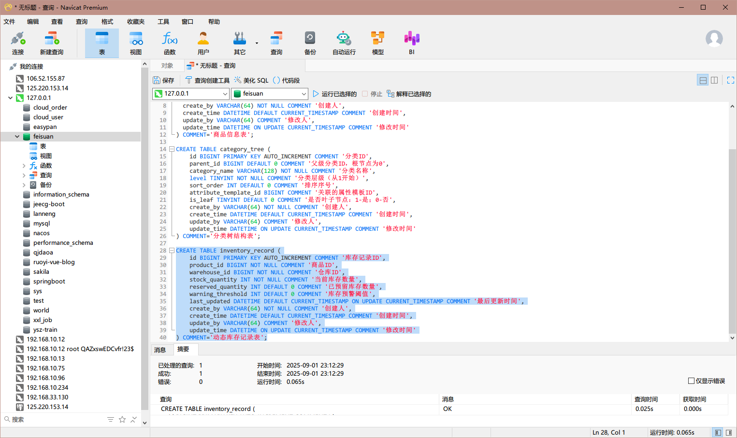Open 代码段 code snippets
This screenshot has width=737, height=438.
pyautogui.click(x=287, y=81)
